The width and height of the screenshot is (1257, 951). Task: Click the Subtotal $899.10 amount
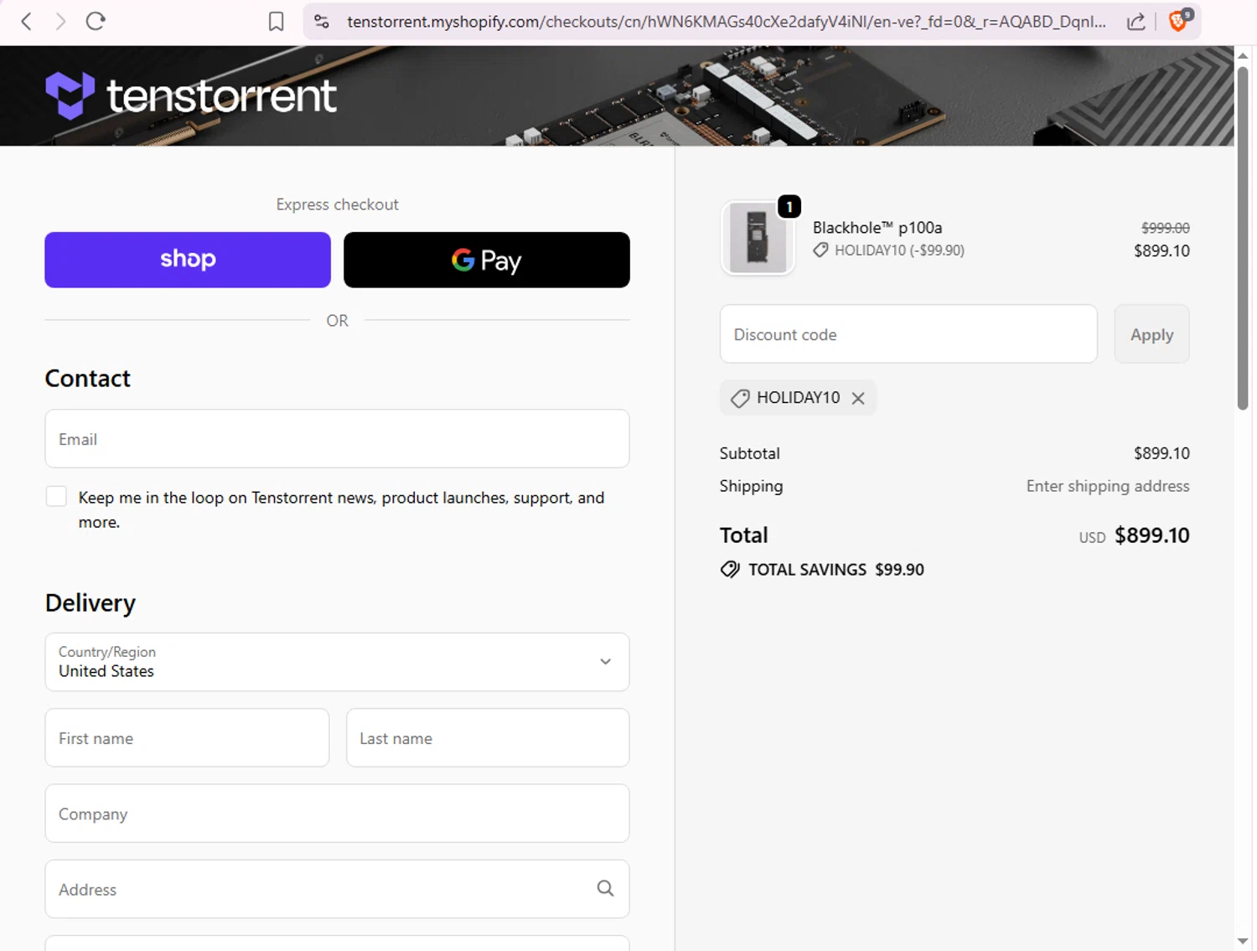1161,453
